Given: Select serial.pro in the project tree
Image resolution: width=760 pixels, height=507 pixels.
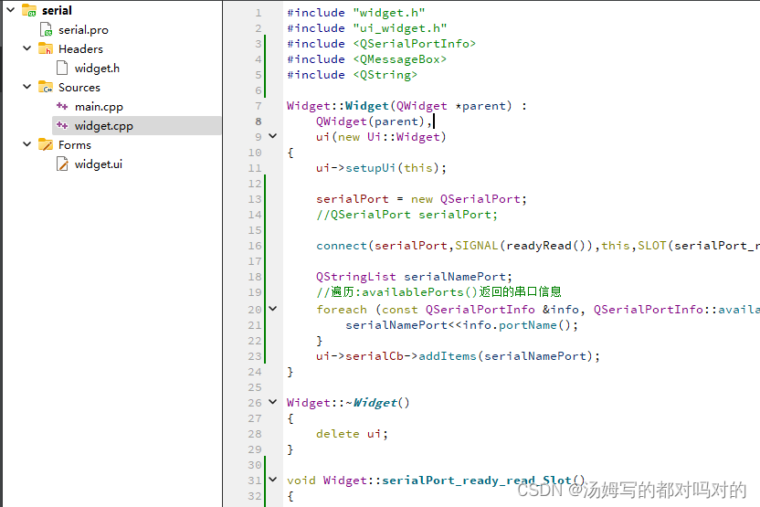Looking at the screenshot, I should (x=83, y=30).
